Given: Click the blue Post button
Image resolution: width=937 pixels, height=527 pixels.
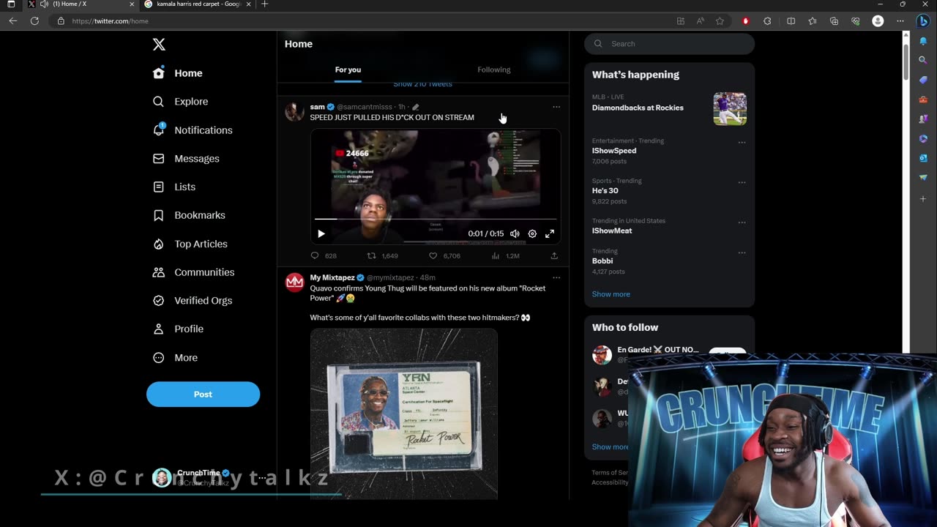Looking at the screenshot, I should click(203, 394).
